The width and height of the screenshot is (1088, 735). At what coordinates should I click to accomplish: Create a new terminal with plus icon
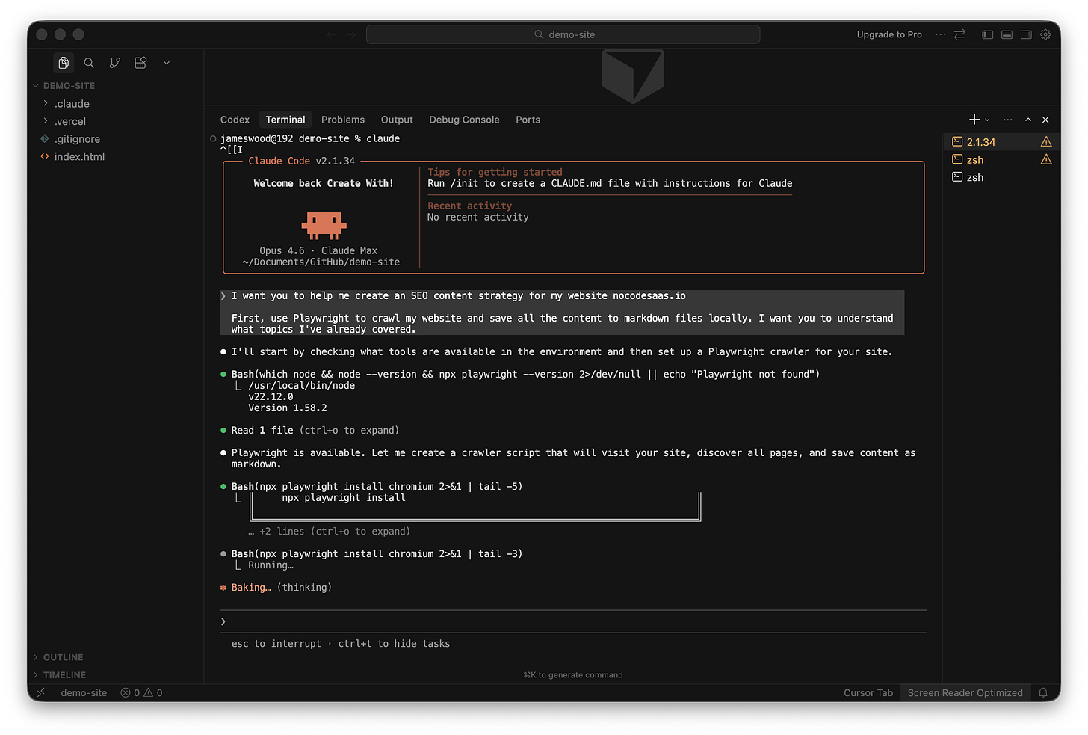coord(974,120)
